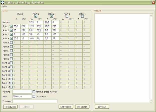Enable the Point 11 checkbox
Screen dimensions: 156x112
11,67
